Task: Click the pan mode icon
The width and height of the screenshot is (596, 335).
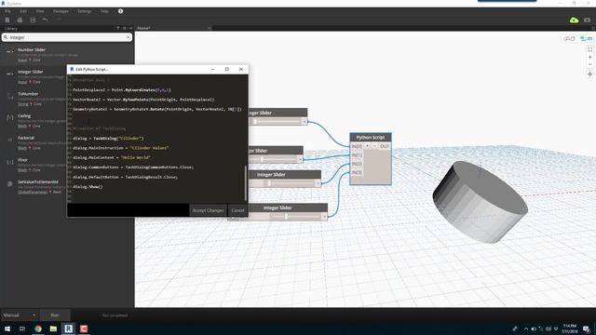Action: tap(589, 74)
